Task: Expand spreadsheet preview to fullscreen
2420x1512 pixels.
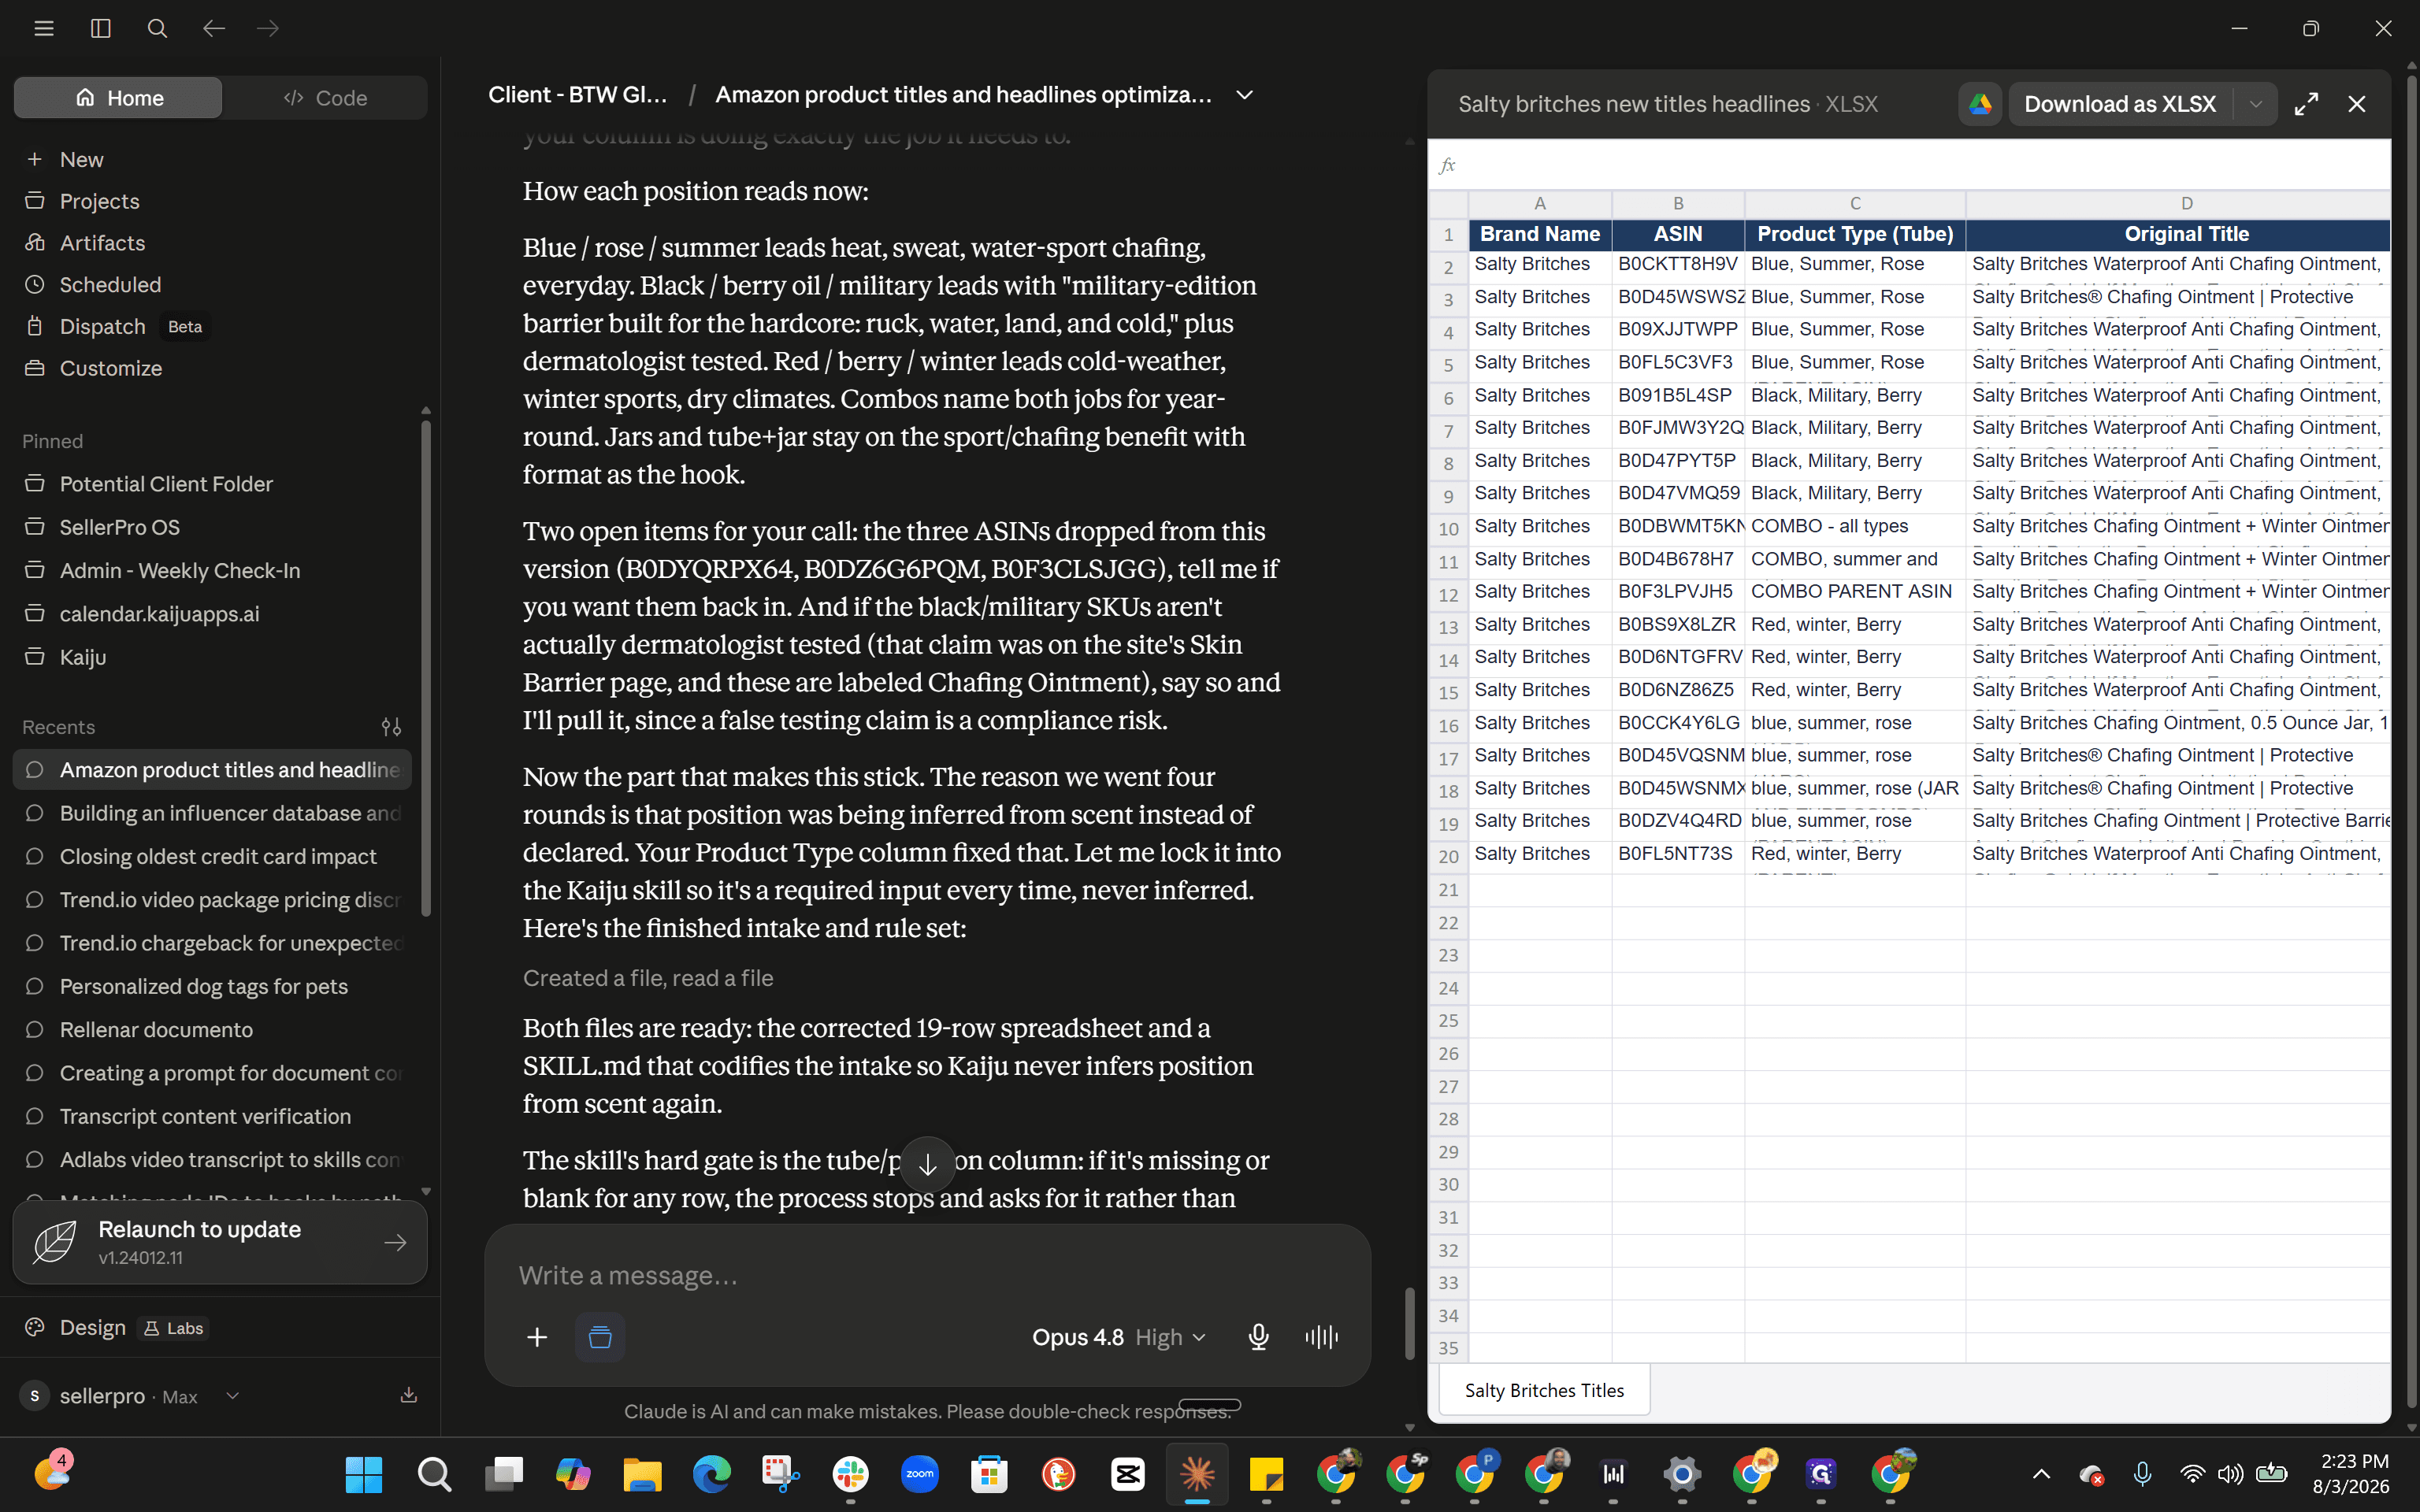Action: point(2306,104)
